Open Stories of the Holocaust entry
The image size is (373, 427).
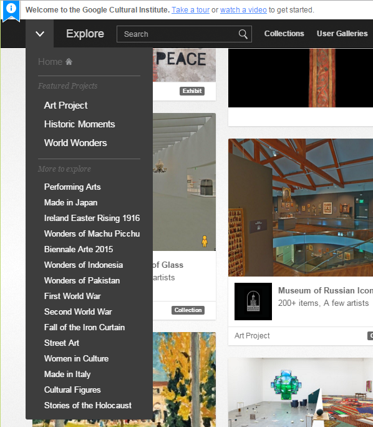(x=87, y=405)
